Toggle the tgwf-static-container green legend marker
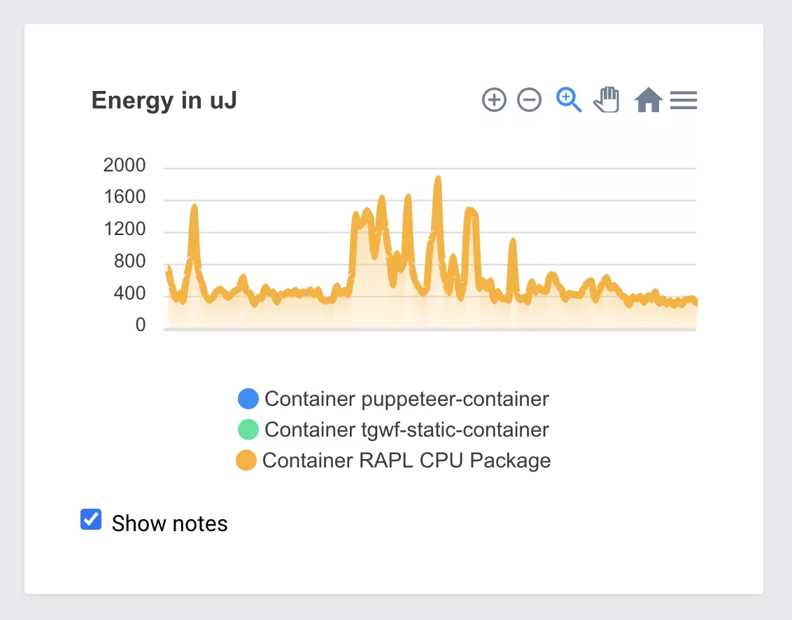 pos(248,430)
